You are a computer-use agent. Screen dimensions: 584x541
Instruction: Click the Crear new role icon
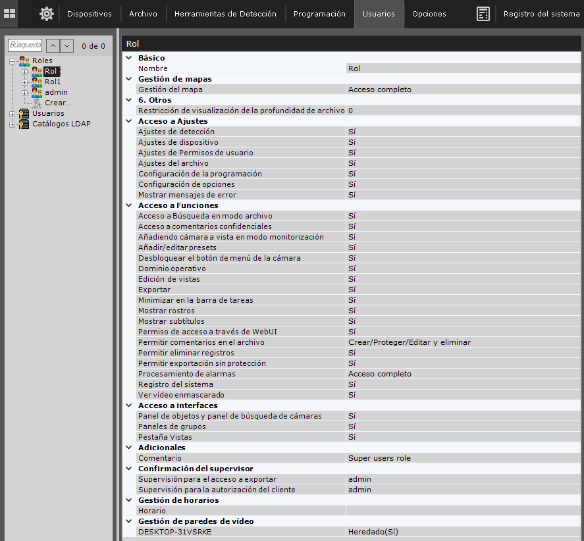pyautogui.click(x=37, y=103)
